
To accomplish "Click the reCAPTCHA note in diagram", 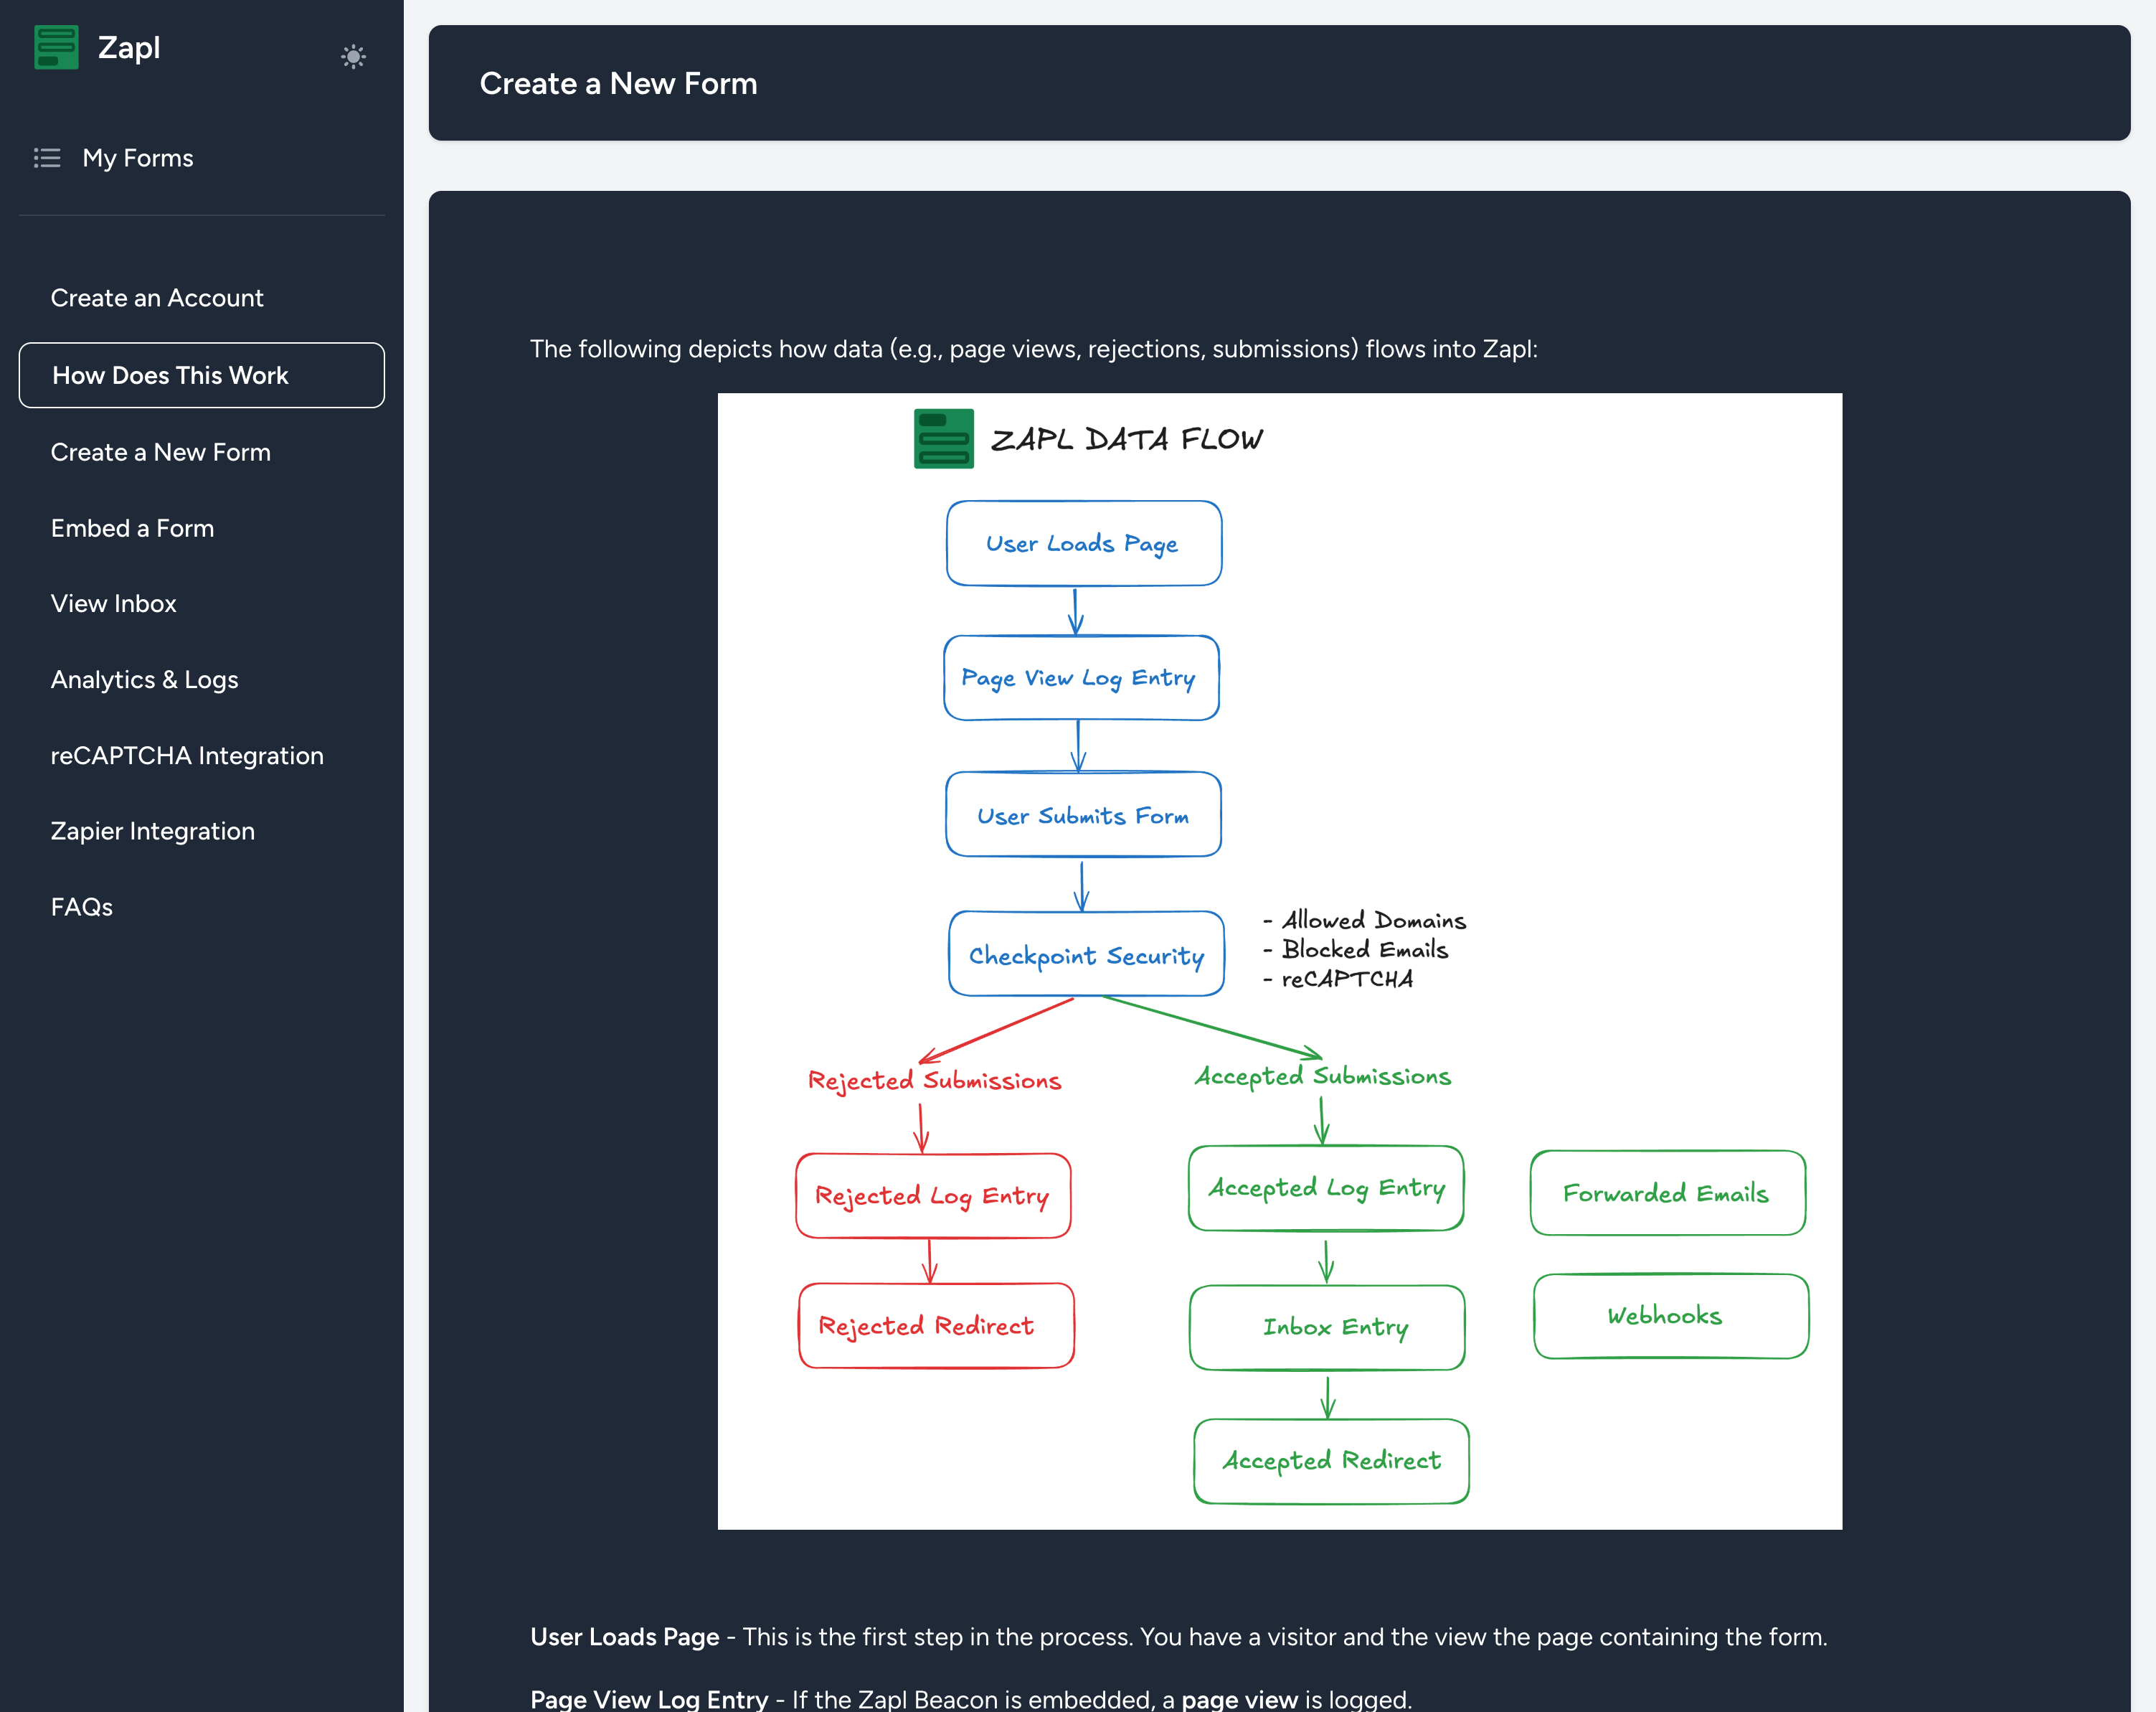I will point(1338,979).
